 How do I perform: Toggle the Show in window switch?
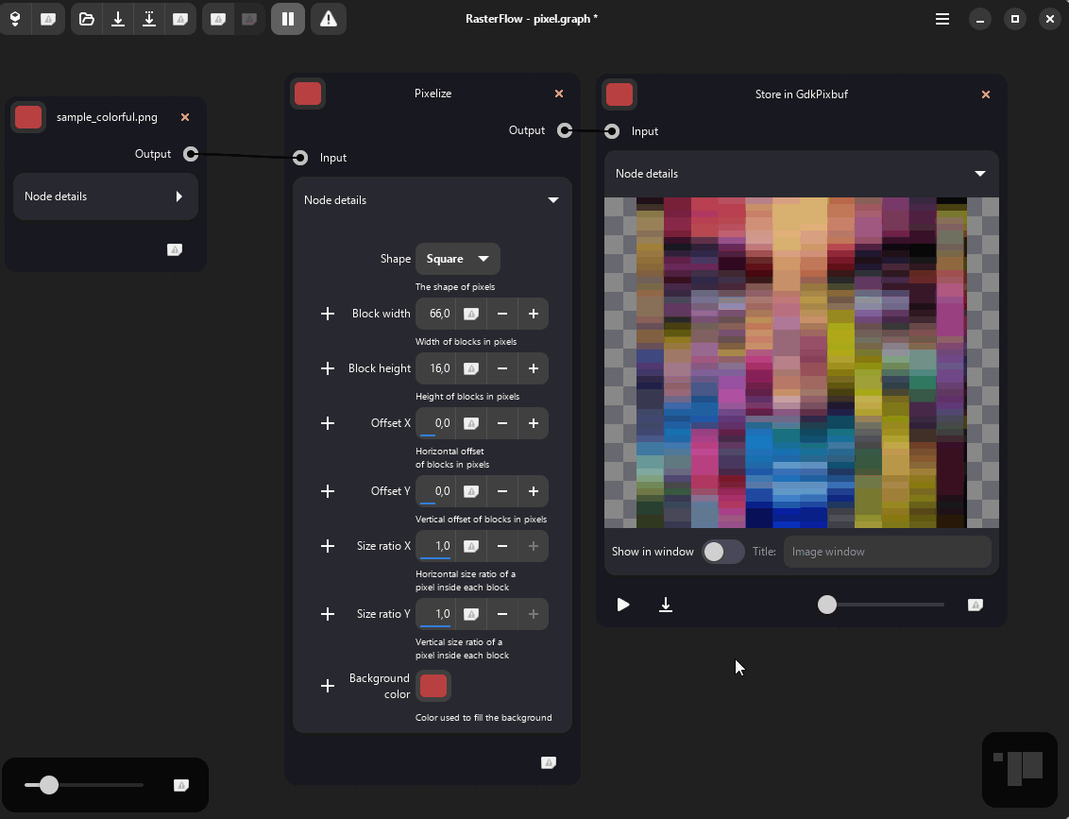(723, 552)
